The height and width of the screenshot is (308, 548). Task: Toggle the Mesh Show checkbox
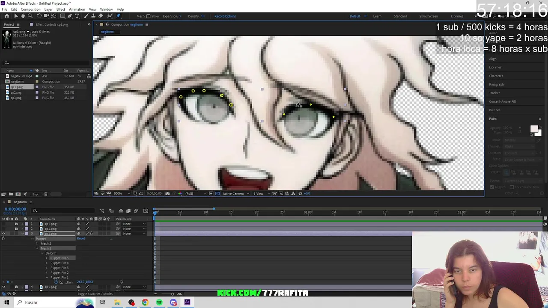coord(149,16)
